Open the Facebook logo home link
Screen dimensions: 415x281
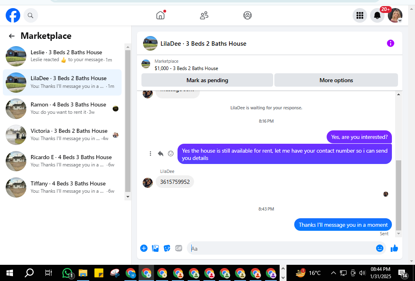click(x=13, y=15)
